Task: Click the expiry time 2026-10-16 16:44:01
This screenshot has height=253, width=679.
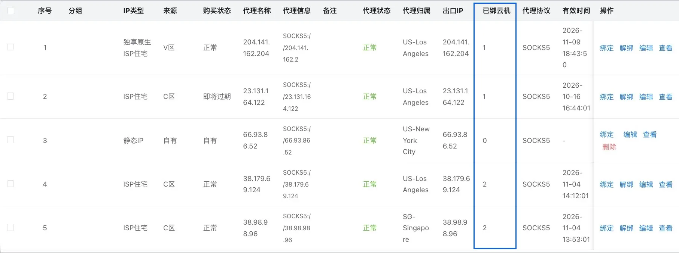Action: pos(576,97)
